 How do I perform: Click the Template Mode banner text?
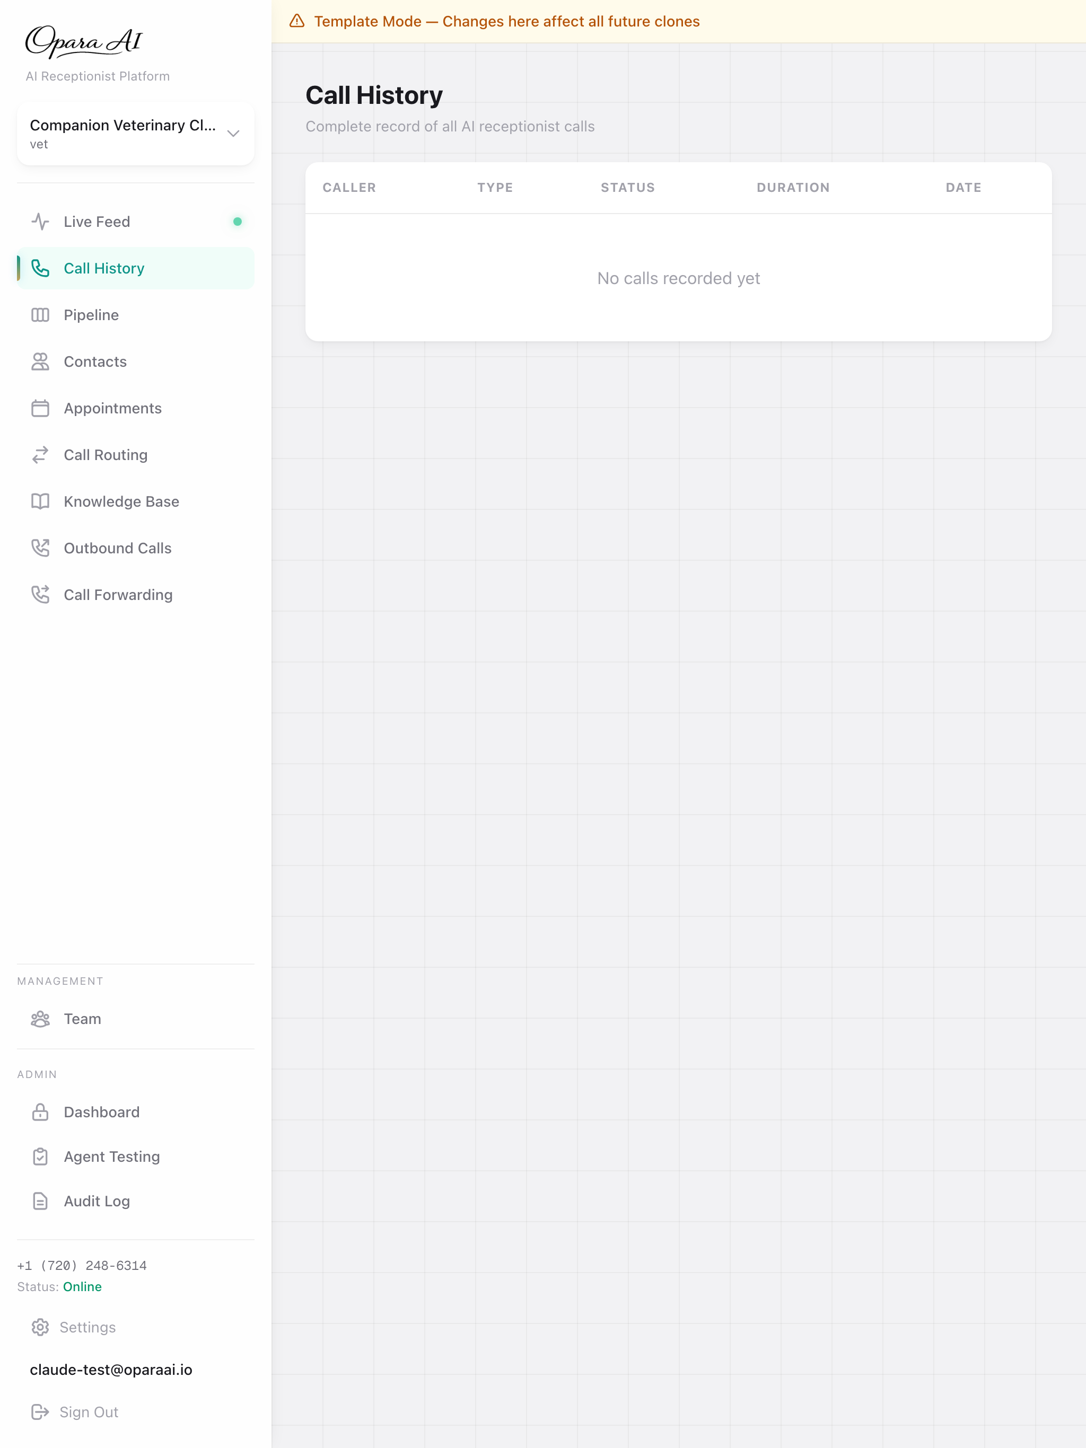507,21
